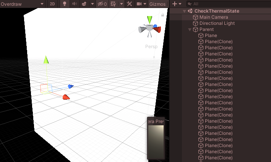Click the cube icon beside Parent
Viewport: 271px width, 162px height.
click(x=195, y=29)
